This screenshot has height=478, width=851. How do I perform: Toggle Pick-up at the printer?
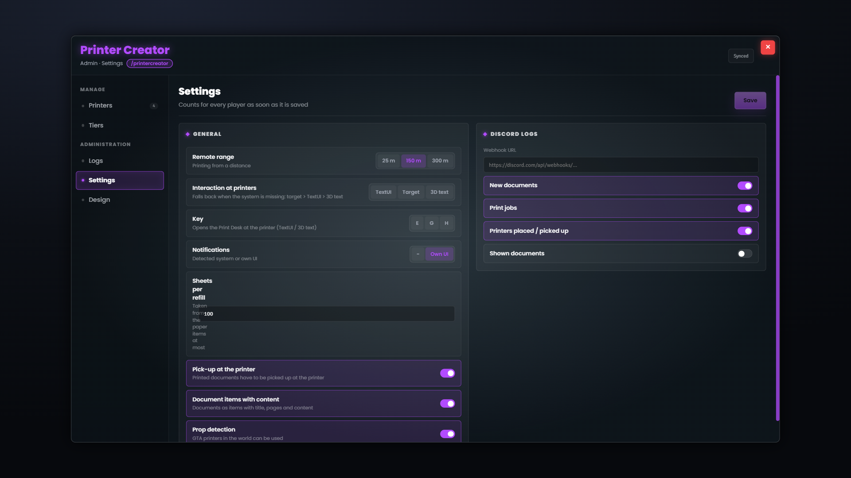[447, 373]
